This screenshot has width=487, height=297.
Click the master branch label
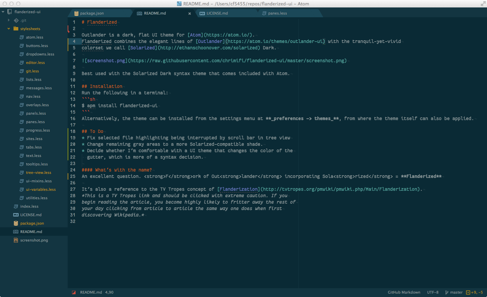(456, 292)
